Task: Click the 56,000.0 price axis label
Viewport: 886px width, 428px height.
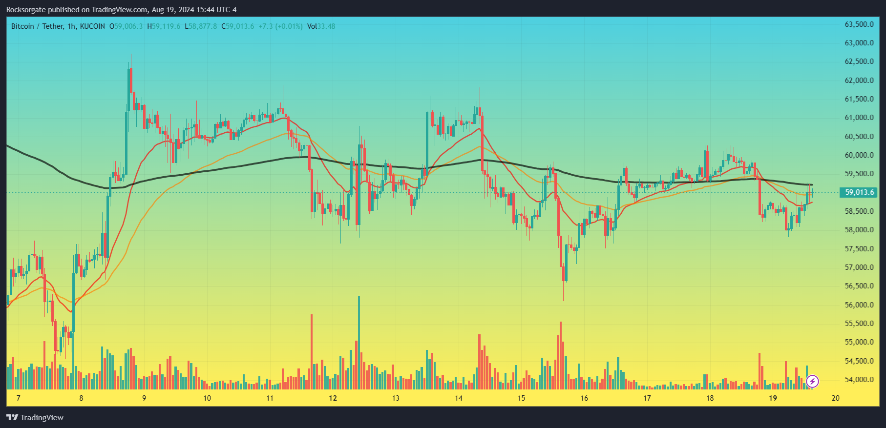Action: (859, 305)
